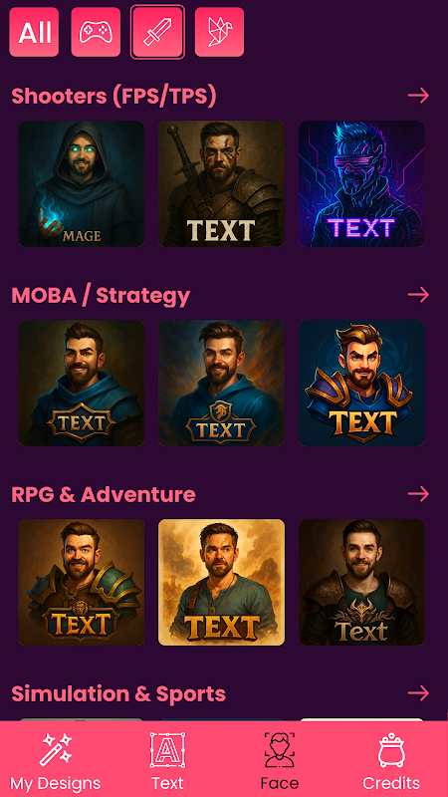
Task: Expand MOBA / Strategy section arrow
Action: coord(418,295)
